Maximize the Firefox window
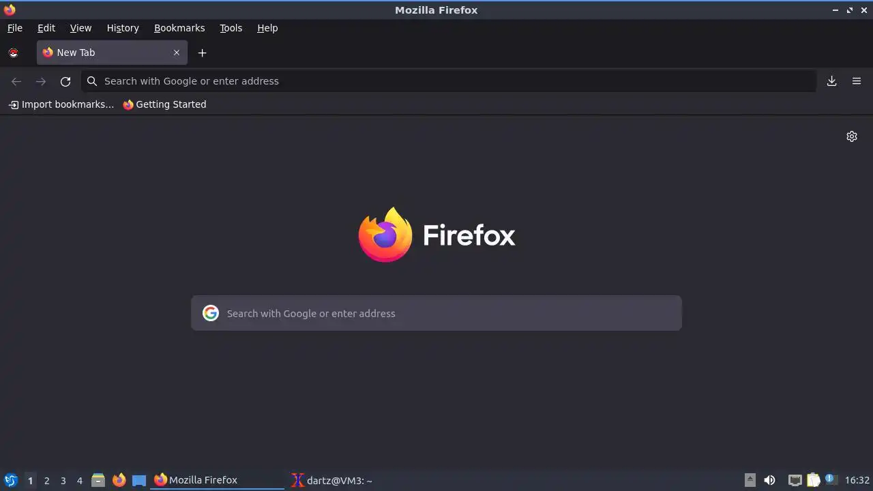 click(x=850, y=10)
